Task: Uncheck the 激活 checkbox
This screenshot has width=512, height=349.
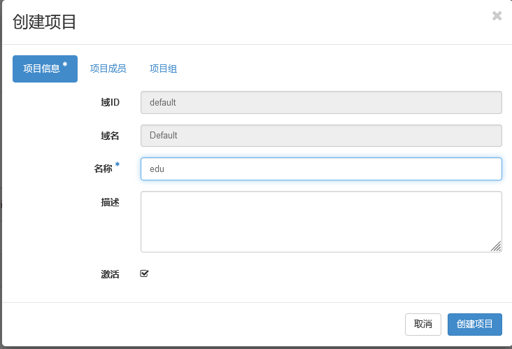Action: point(145,273)
